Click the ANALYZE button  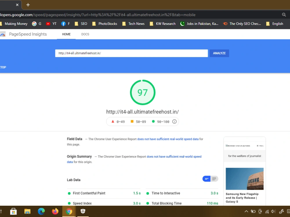click(x=219, y=53)
